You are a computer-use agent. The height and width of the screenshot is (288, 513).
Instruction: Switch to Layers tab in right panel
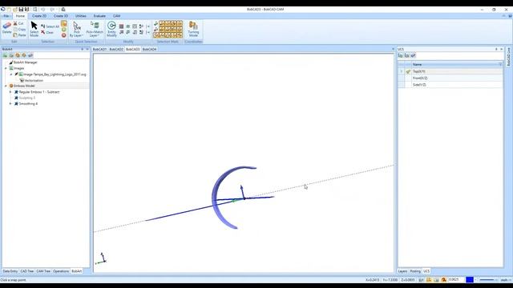402,271
